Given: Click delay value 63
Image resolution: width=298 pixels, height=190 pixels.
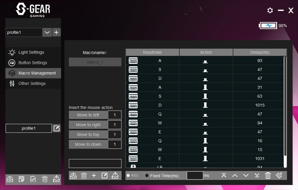Looking at the screenshot, I should point(259,96).
